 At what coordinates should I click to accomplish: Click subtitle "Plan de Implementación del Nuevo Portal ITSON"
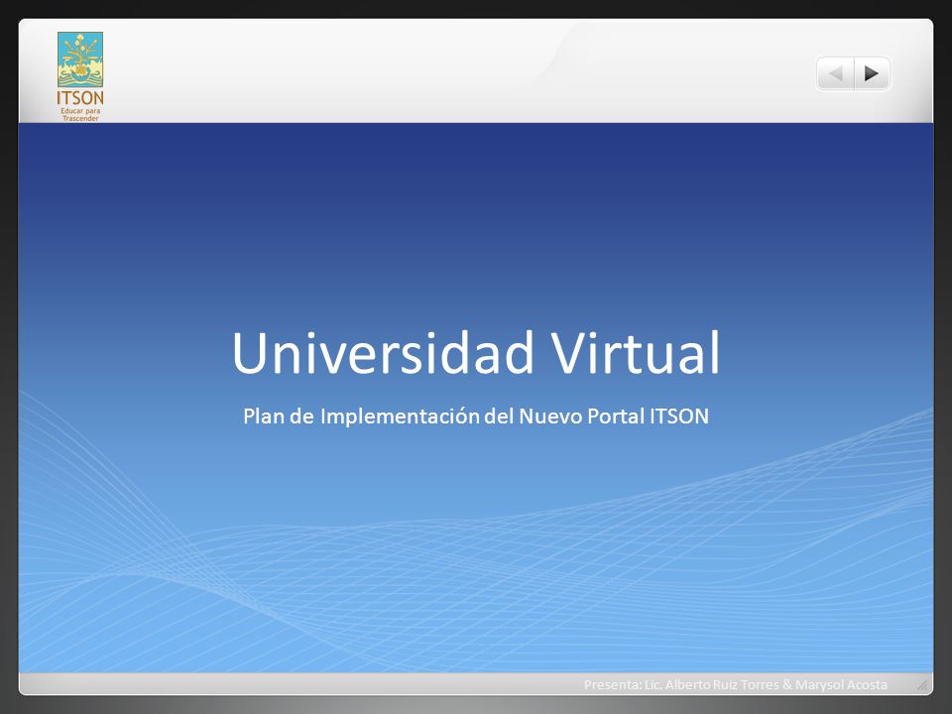[476, 416]
